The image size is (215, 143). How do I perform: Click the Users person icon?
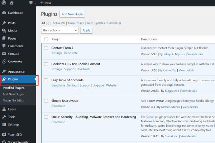(4, 109)
